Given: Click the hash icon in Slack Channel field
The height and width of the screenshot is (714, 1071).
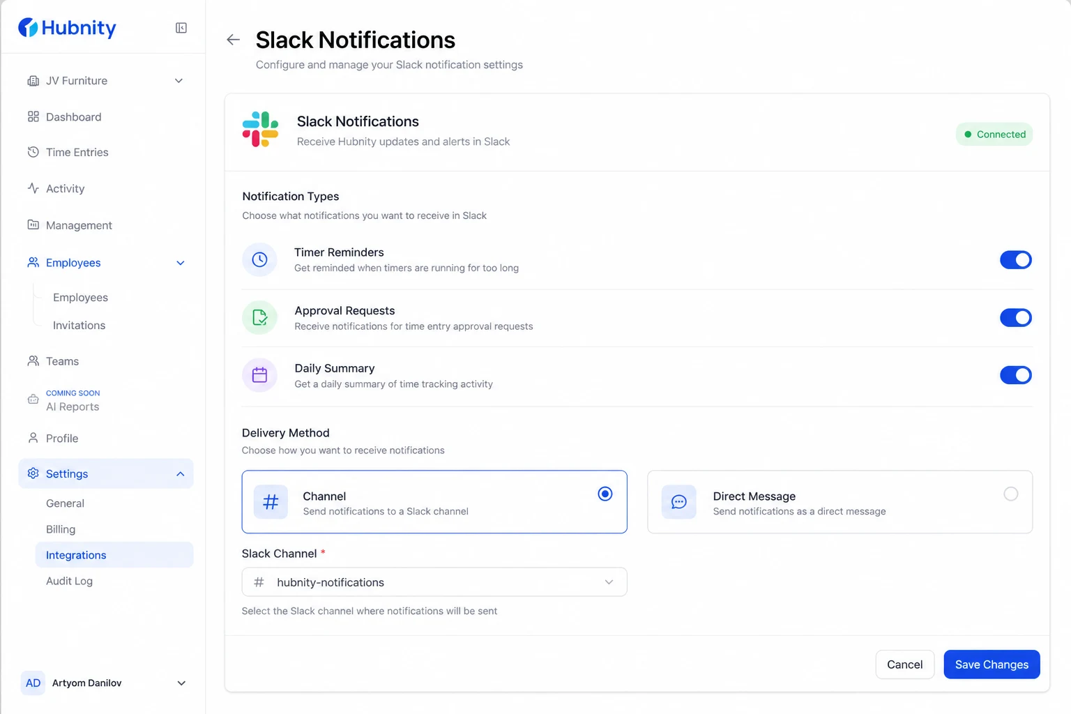Looking at the screenshot, I should pyautogui.click(x=259, y=582).
